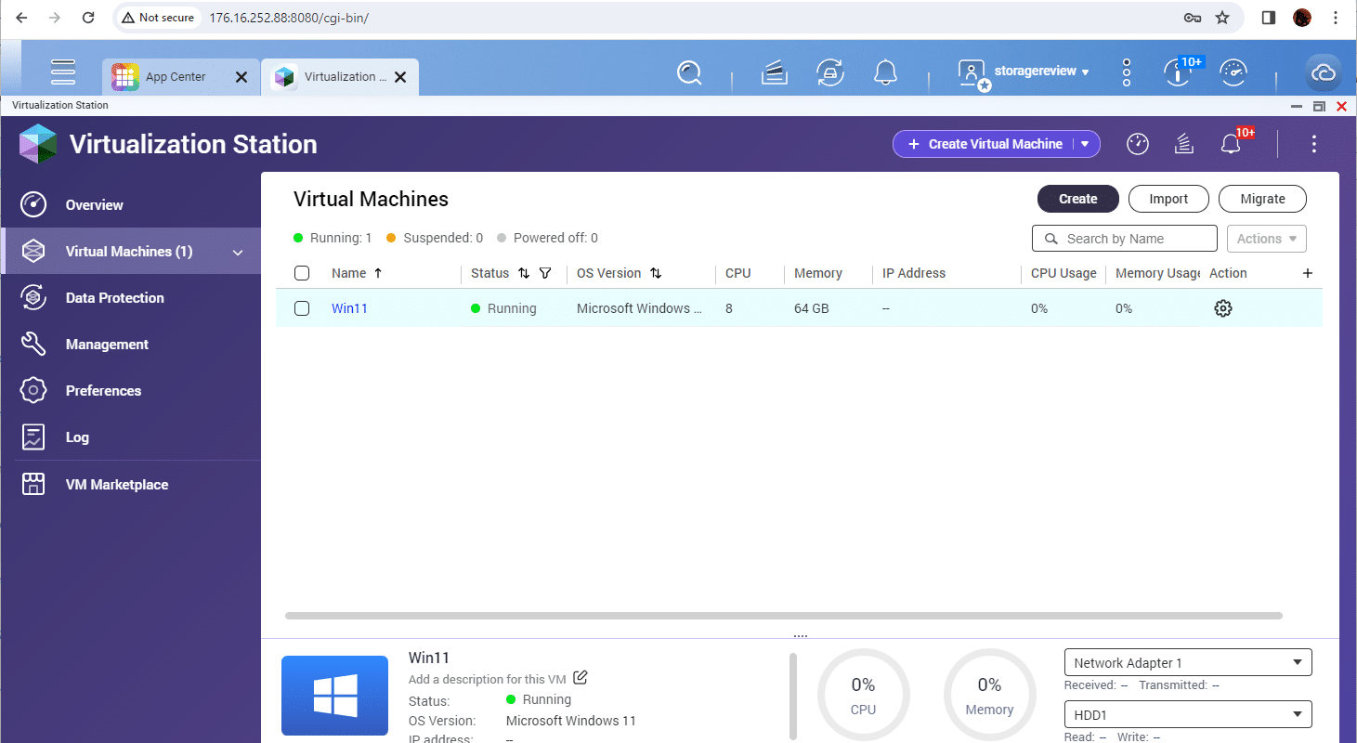The image size is (1357, 743).
Task: Open QTS event notifications bell
Action: coord(885,72)
